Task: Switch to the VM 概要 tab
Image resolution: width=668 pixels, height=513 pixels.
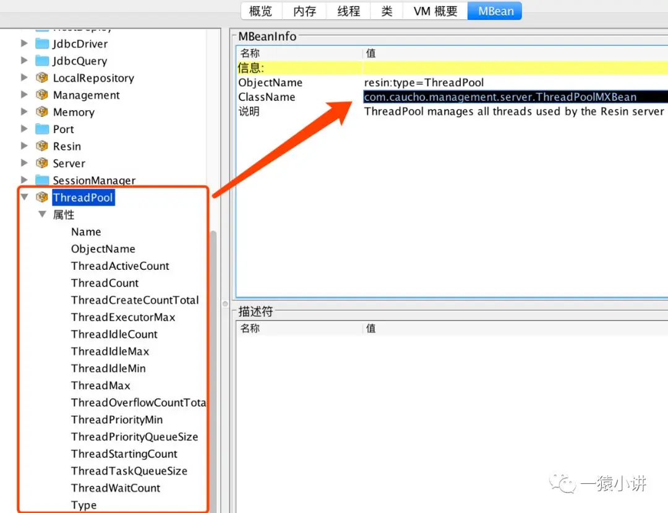Action: 435,11
